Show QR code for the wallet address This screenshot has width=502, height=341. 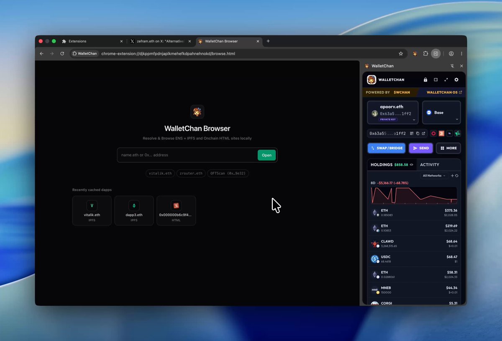pyautogui.click(x=412, y=133)
